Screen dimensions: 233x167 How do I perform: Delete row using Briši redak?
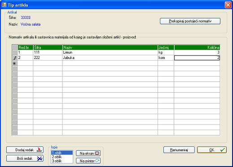tap(25, 158)
